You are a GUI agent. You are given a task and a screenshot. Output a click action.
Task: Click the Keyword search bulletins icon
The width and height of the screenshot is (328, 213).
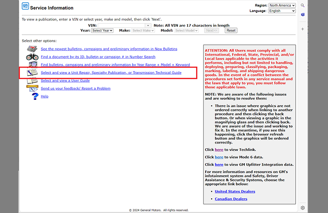[33, 64]
